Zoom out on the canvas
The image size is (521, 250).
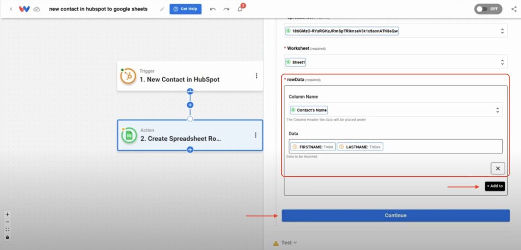(x=7, y=222)
